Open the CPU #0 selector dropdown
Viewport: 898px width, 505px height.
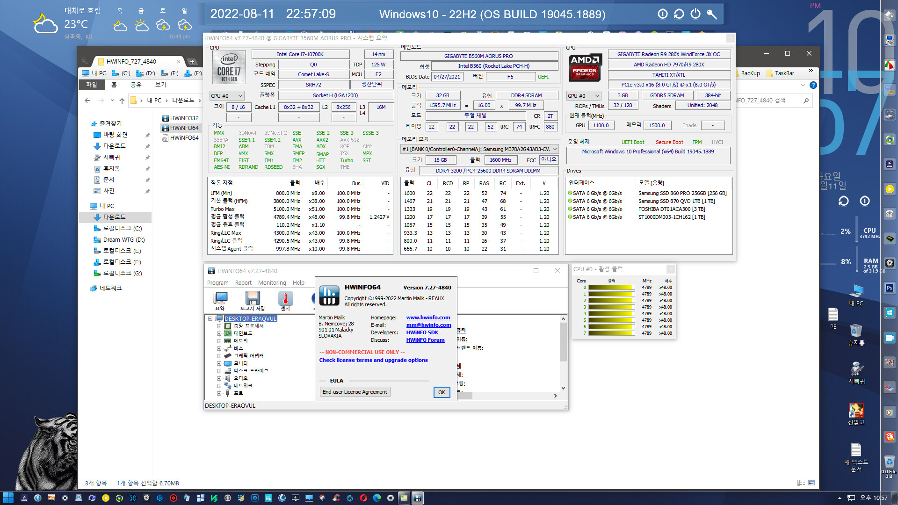[x=227, y=96]
